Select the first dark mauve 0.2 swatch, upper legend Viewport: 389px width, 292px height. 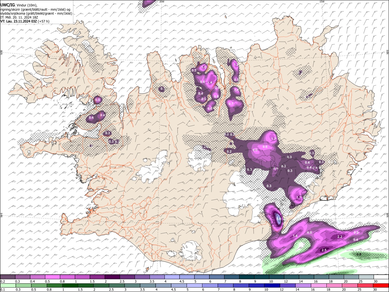tap(8, 277)
